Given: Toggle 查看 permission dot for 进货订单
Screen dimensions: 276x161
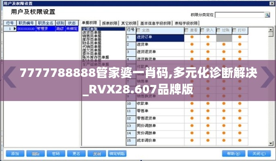Looking at the screenshot, I should click(192, 37).
